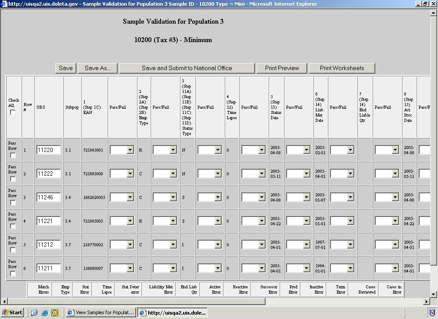Open the Emp Type Pass/Fail dropdown in row 3
This screenshot has width=438, height=319.
[173, 197]
